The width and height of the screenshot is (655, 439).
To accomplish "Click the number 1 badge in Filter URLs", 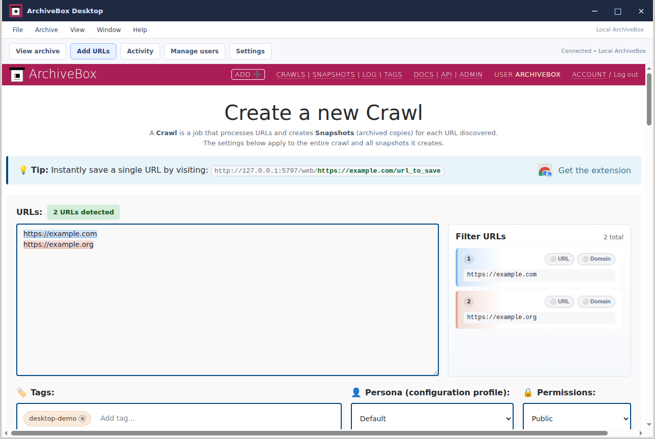I will click(x=469, y=259).
